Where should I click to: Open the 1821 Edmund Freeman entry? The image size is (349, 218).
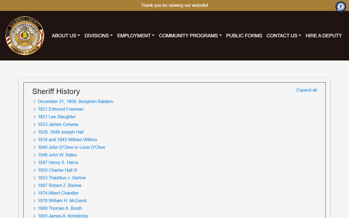point(61,109)
